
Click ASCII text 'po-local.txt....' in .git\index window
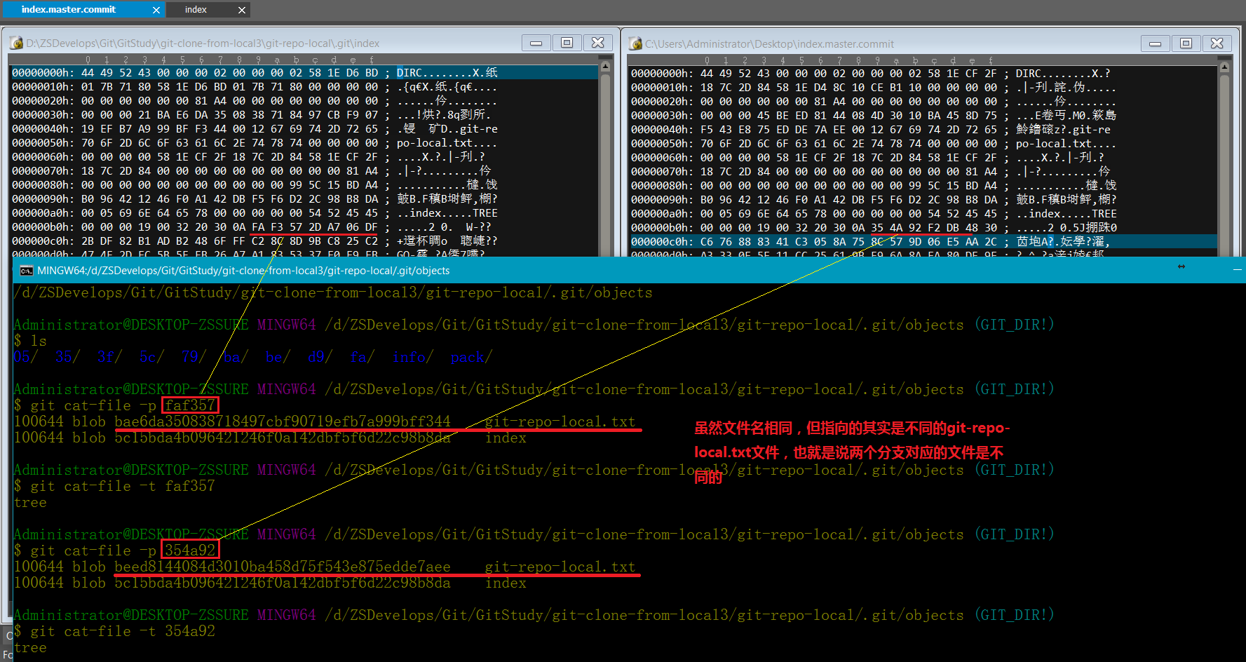[x=447, y=143]
